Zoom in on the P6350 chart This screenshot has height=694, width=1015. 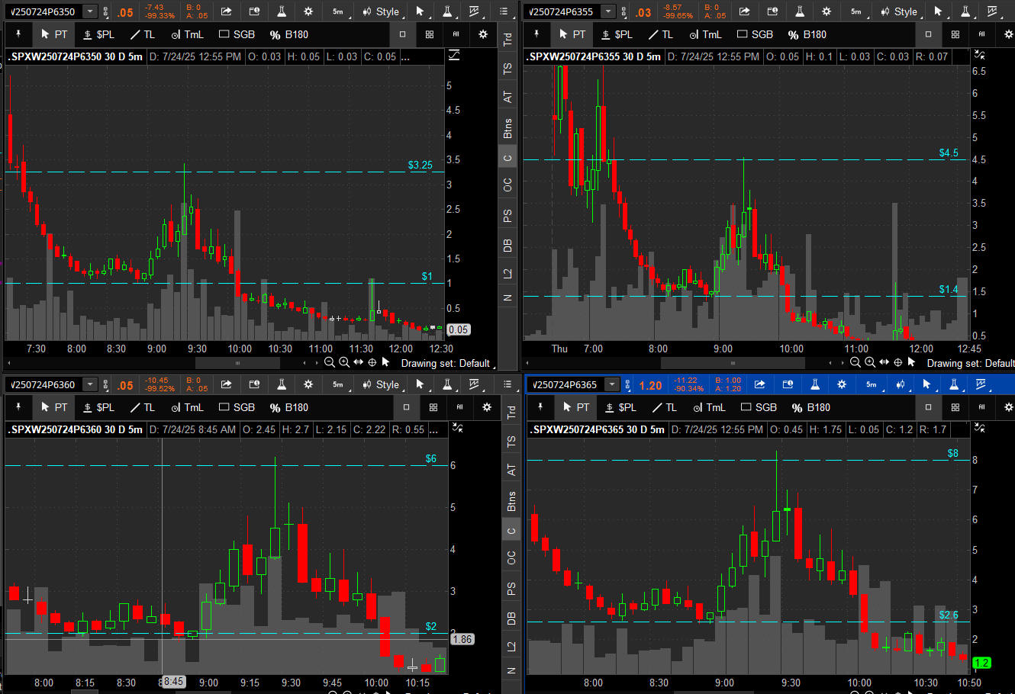pyautogui.click(x=344, y=362)
